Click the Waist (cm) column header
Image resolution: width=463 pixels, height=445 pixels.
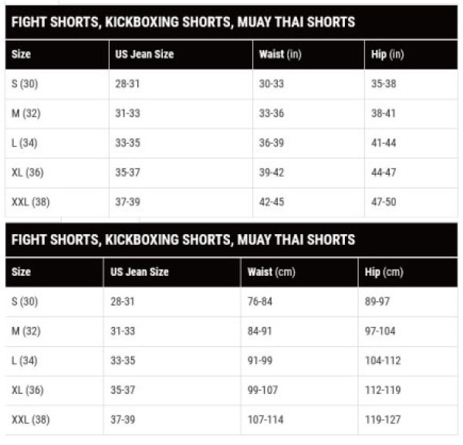click(271, 272)
